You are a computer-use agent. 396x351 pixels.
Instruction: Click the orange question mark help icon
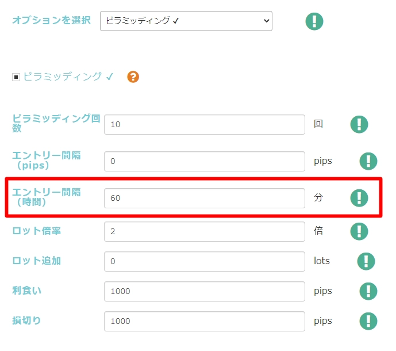pyautogui.click(x=133, y=77)
